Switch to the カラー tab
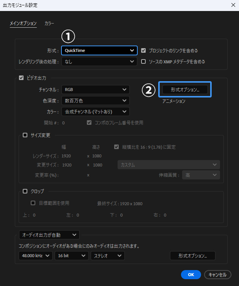239x286 pixels. [49, 24]
